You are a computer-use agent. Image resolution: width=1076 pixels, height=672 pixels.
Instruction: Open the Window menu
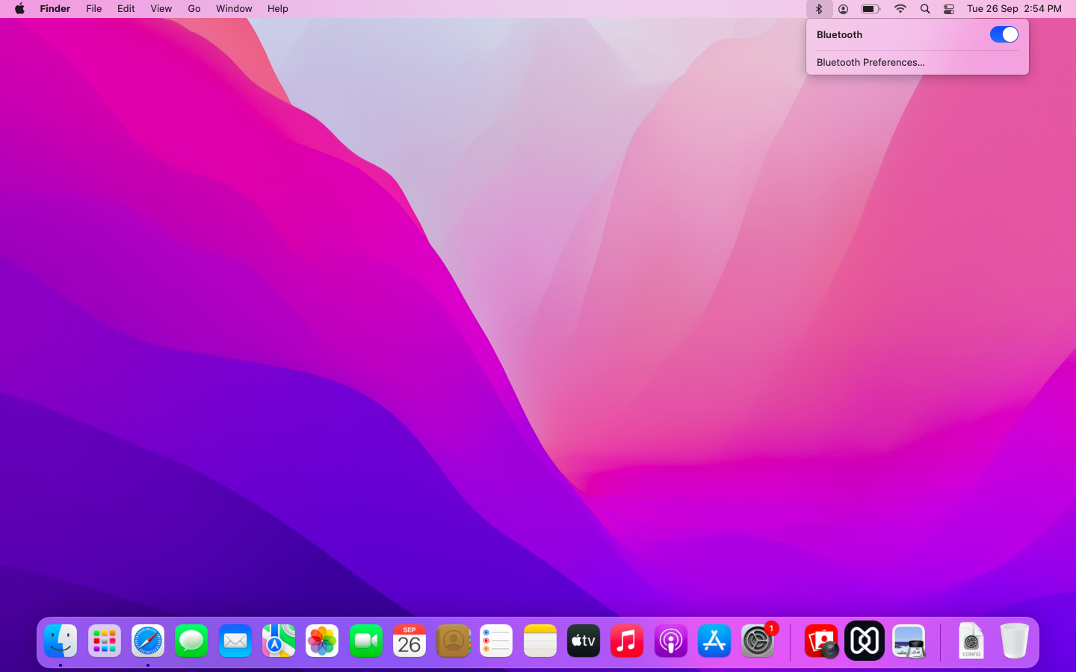click(x=234, y=9)
